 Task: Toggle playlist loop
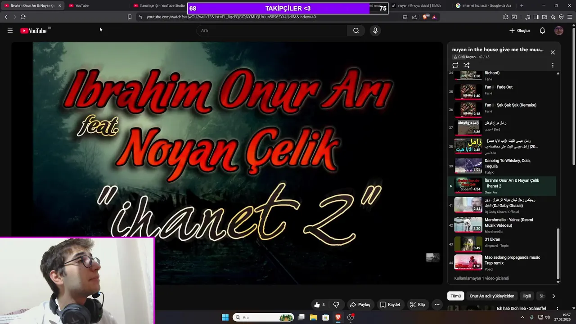pyautogui.click(x=455, y=65)
